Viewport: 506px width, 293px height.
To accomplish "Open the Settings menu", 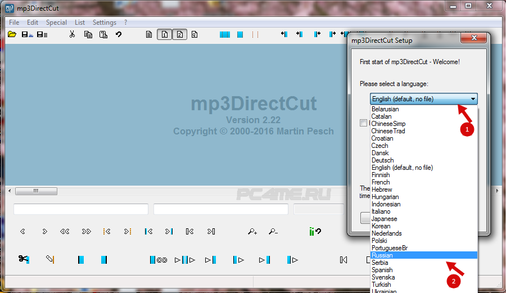I will tap(104, 22).
